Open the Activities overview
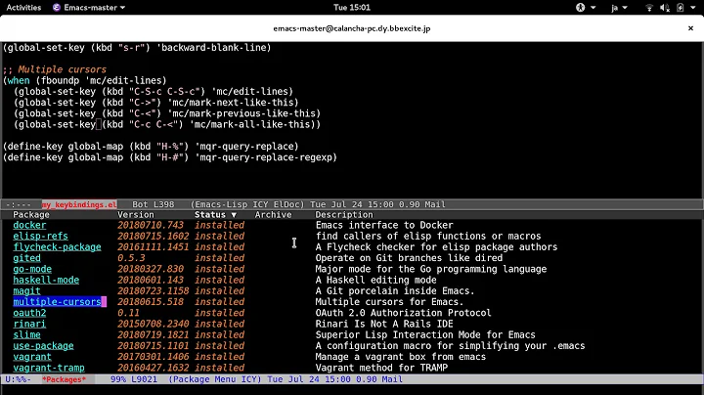The width and height of the screenshot is (704, 395). pos(23,7)
